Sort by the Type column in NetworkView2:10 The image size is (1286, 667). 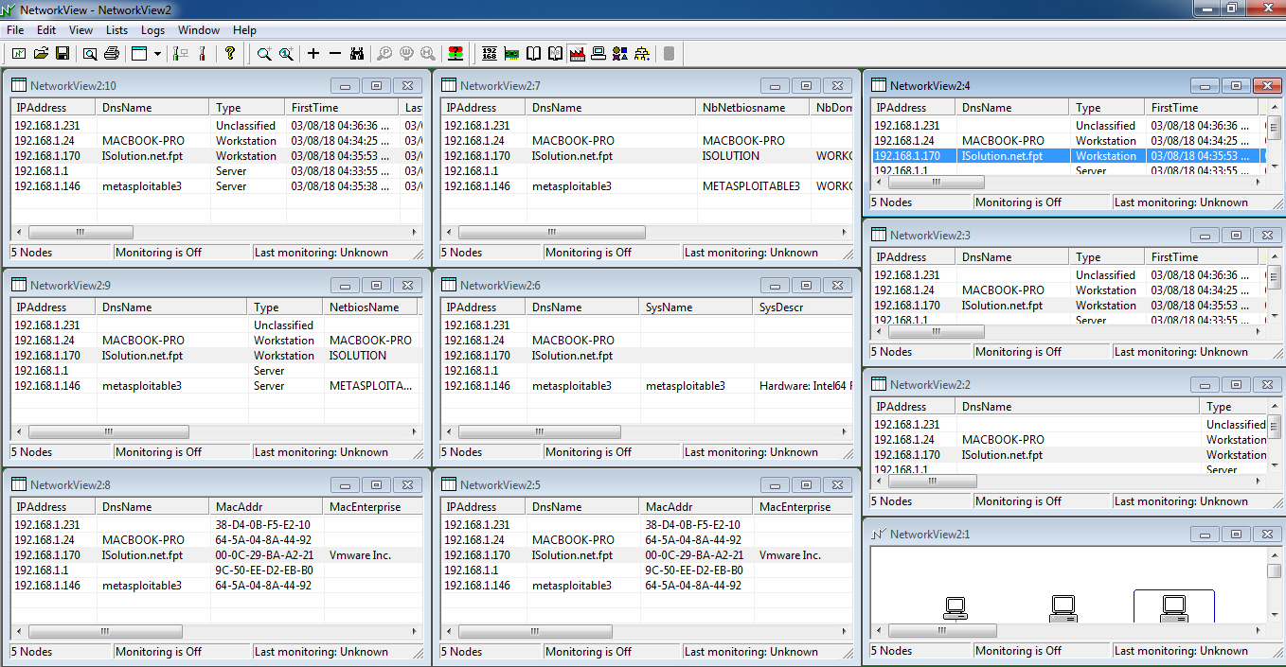point(246,106)
